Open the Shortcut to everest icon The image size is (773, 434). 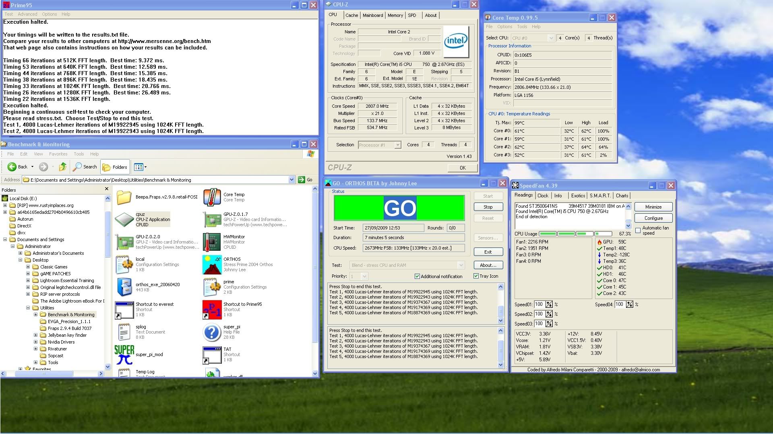(124, 309)
